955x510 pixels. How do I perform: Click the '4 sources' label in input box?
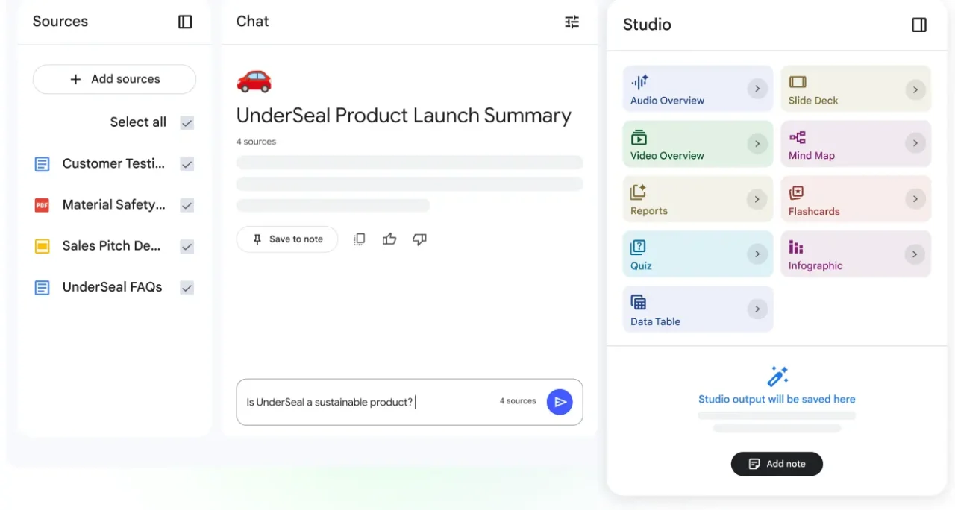pos(518,401)
